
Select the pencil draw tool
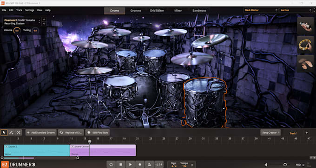[x=11, y=133]
